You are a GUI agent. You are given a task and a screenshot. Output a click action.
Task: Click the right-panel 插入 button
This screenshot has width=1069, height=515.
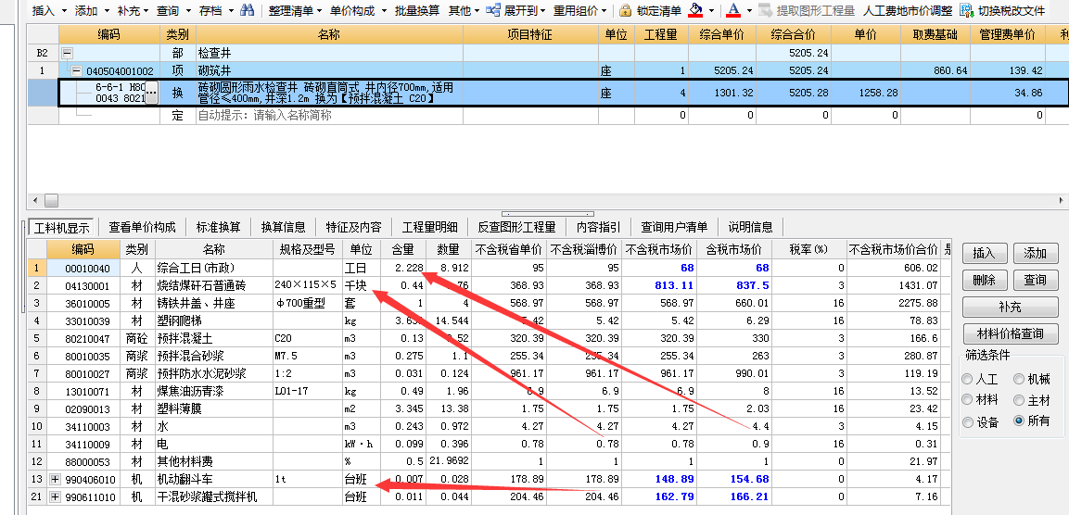click(985, 254)
